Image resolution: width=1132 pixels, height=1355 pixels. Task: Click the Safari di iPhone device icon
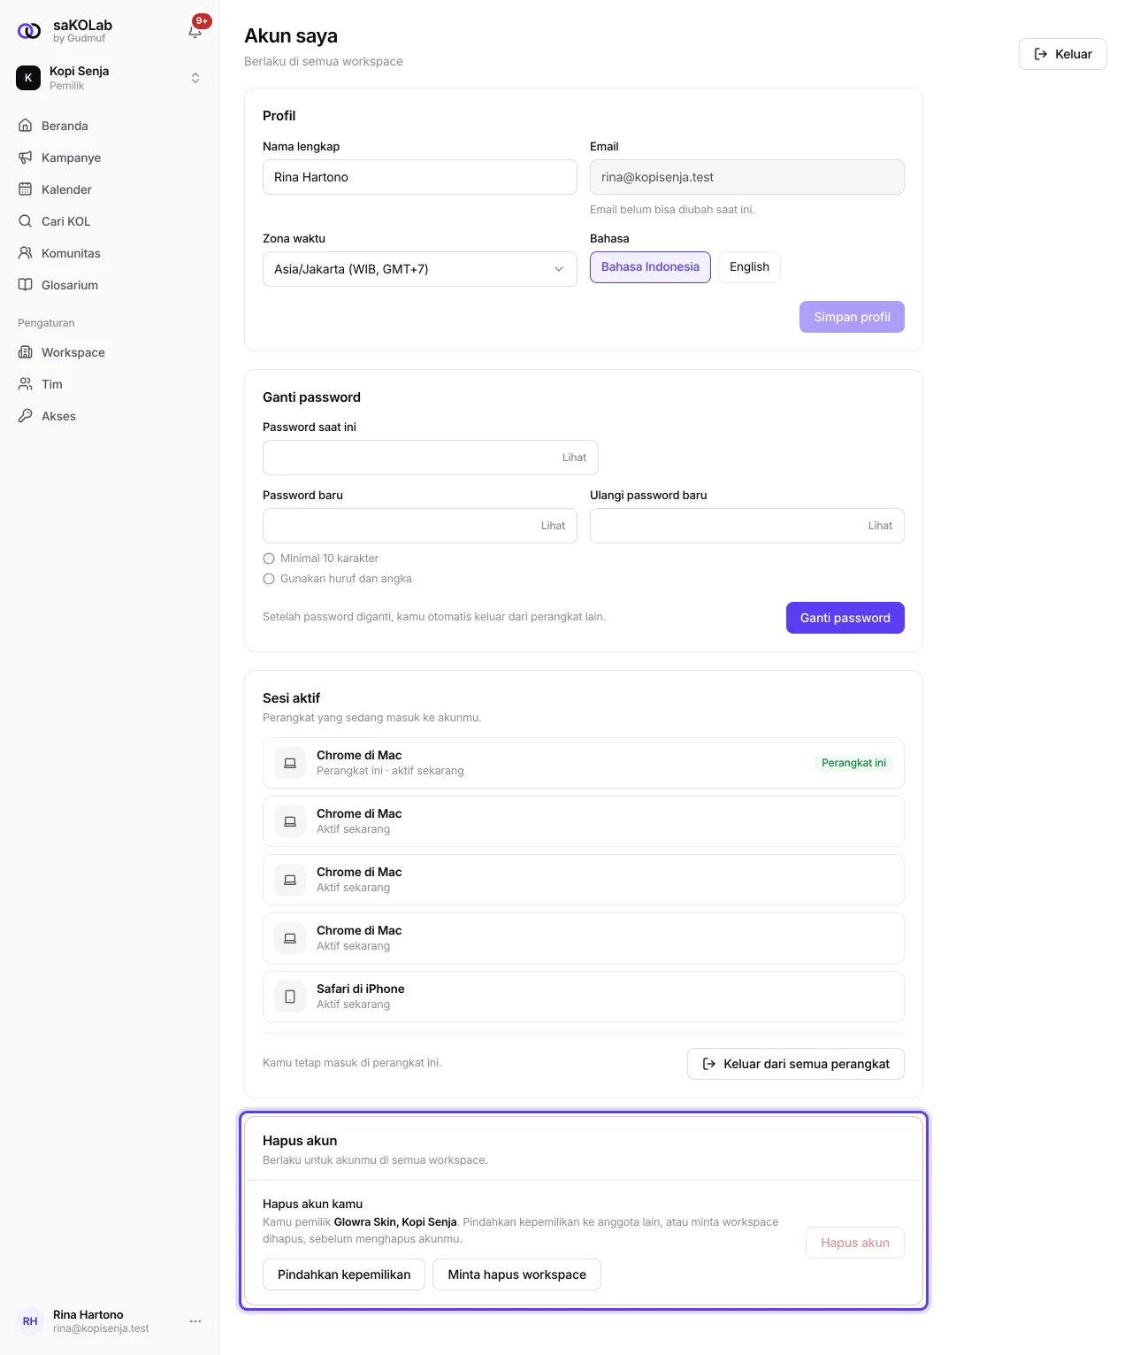(290, 997)
